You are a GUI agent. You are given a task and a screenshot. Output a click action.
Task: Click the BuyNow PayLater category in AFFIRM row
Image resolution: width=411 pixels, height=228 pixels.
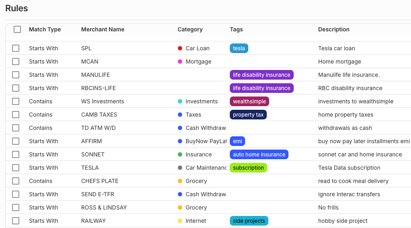[206, 141]
